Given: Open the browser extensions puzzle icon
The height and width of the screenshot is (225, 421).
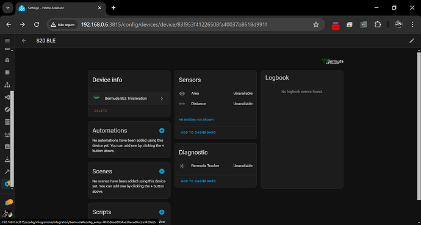Looking at the screenshot, I should [x=378, y=24].
